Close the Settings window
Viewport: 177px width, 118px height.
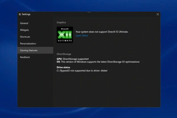point(158,14)
